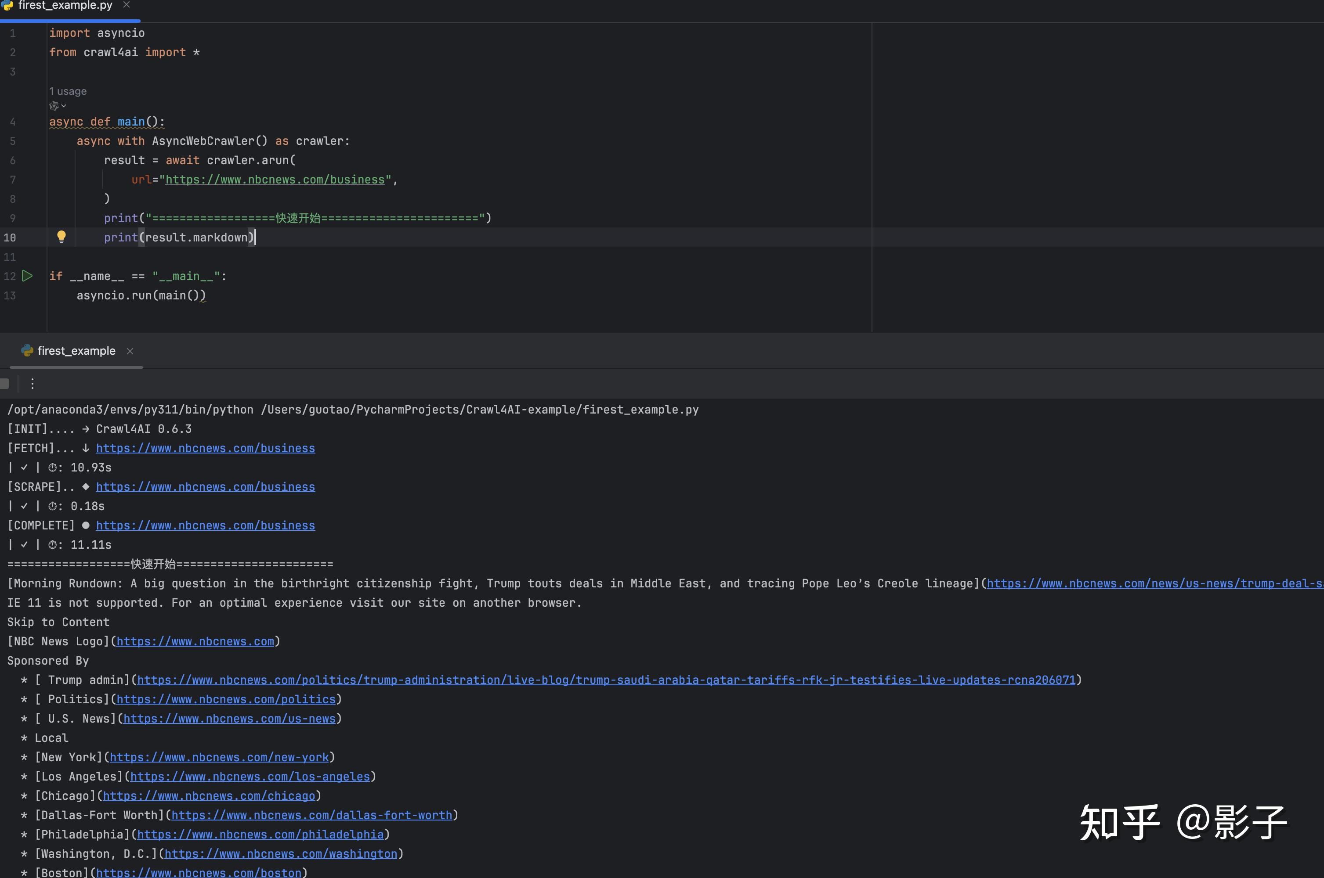The height and width of the screenshot is (878, 1324).
Task: Click the yellow lightbulb quick-fix icon
Action: coord(61,236)
